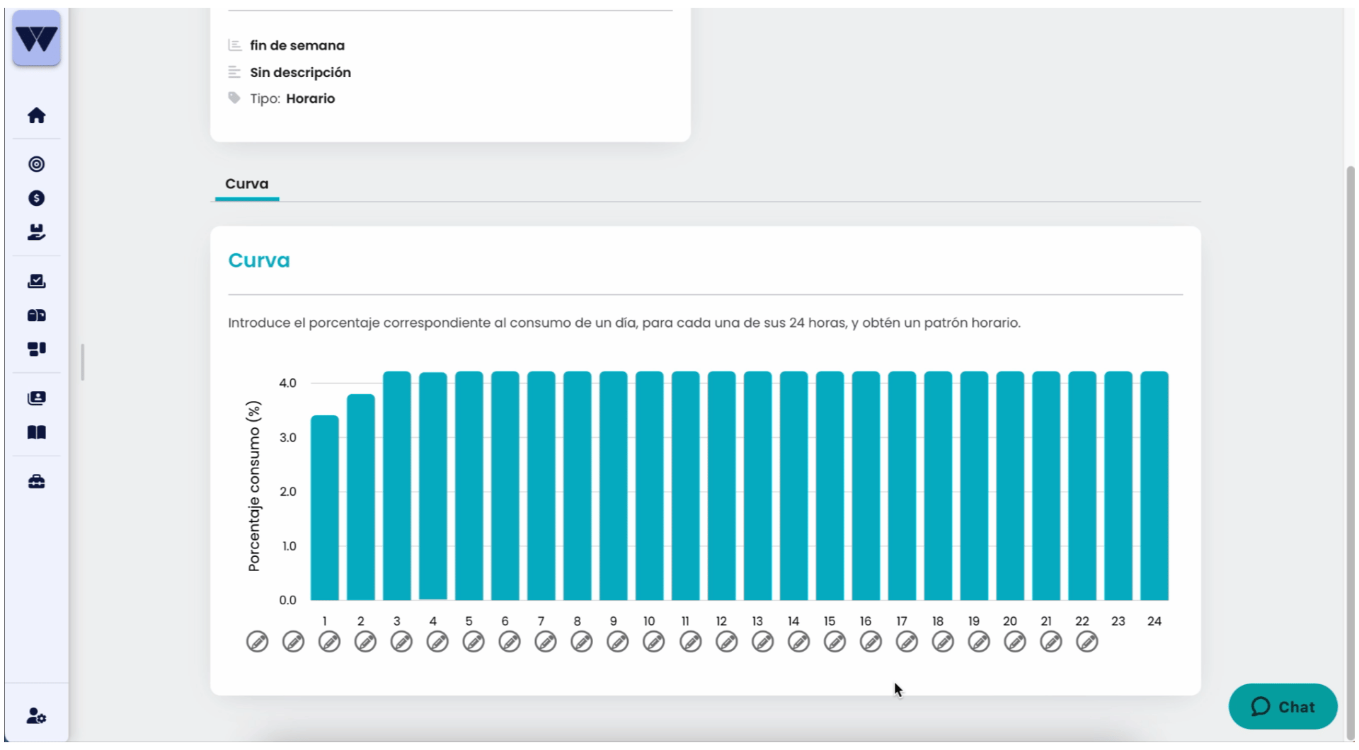Open the toolbox briefcase sidebar icon

point(36,482)
